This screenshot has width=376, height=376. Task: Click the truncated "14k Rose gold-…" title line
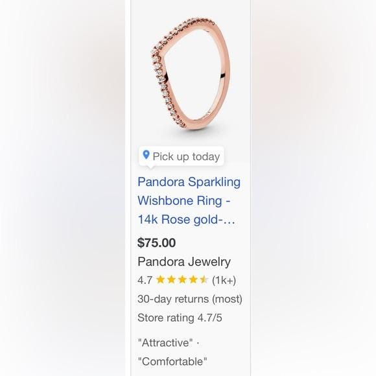[x=186, y=219]
